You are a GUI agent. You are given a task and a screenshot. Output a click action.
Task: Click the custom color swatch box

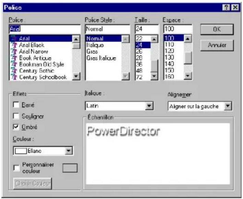[70, 168]
